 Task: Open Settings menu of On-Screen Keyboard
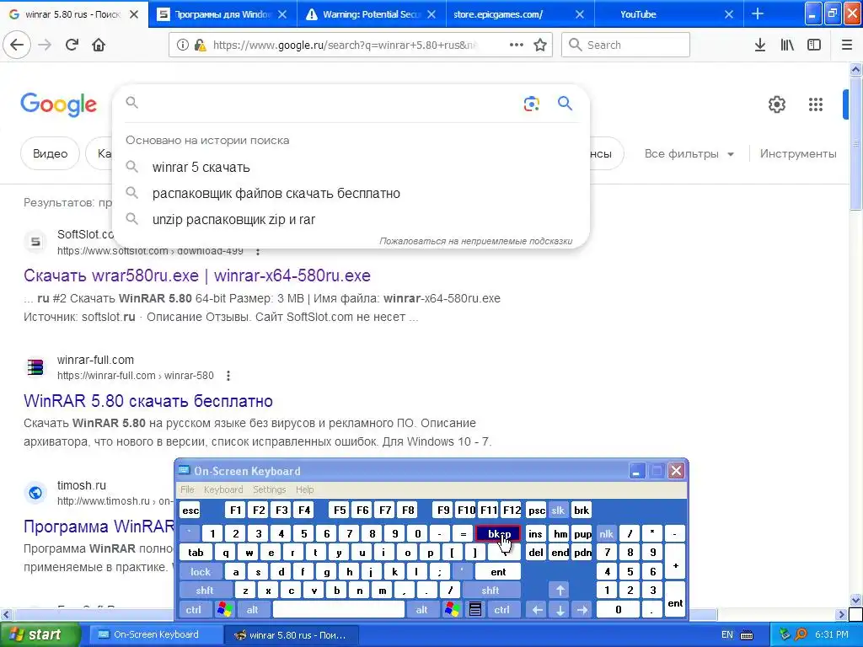pyautogui.click(x=269, y=489)
